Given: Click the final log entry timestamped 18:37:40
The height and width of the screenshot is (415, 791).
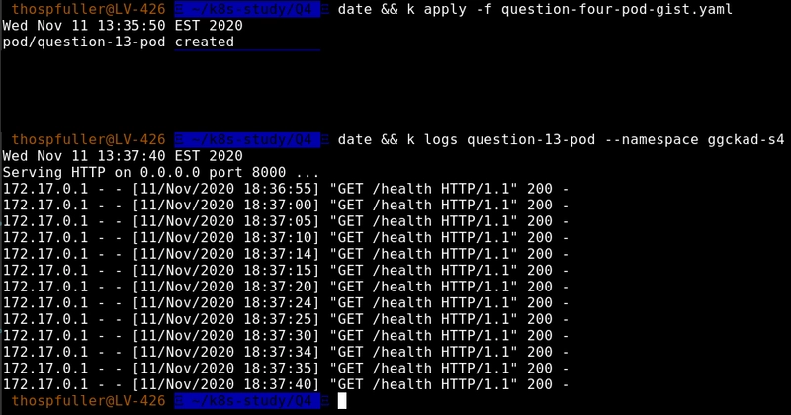Looking at the screenshot, I should click(285, 384).
